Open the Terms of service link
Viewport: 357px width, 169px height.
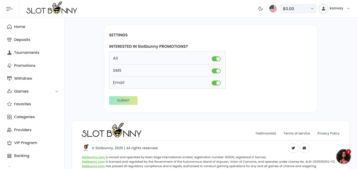297,133
